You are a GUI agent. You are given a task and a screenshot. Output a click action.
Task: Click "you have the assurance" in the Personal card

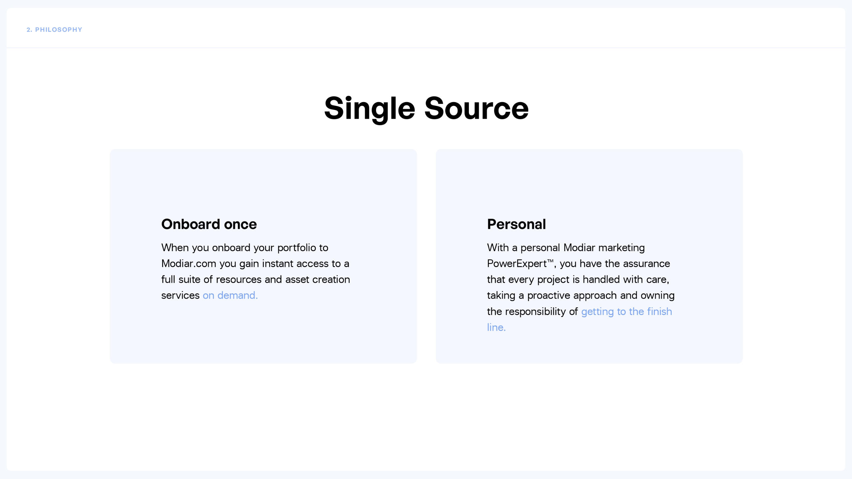click(x=615, y=263)
